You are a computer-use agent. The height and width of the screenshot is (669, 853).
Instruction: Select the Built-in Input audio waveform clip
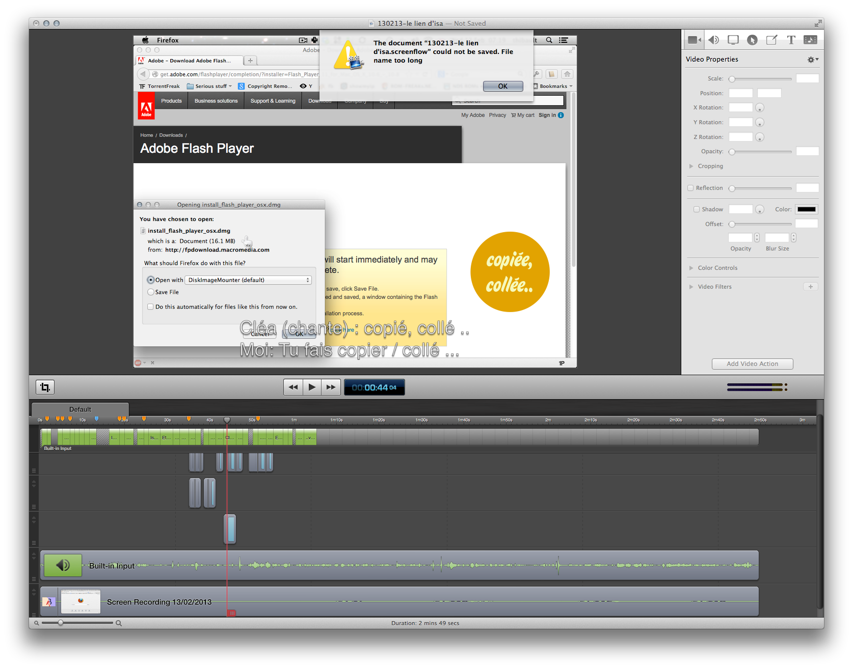click(x=399, y=565)
